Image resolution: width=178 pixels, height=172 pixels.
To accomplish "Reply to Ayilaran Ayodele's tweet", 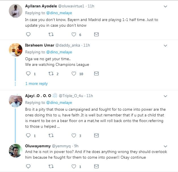I will (28, 34).
